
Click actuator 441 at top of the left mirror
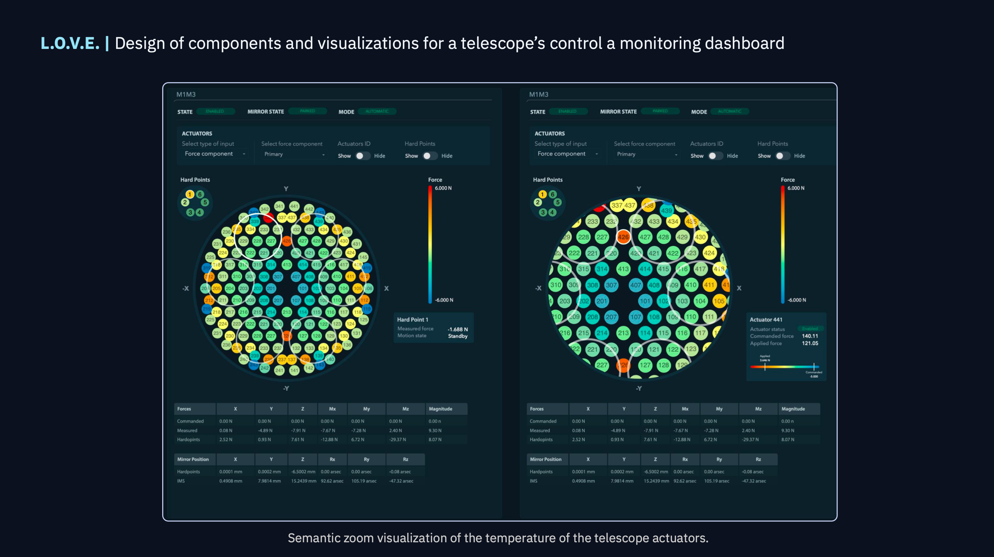pyautogui.click(x=294, y=206)
